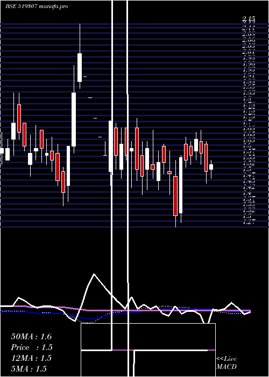Image resolution: width=269 pixels, height=377 pixels.
Task: Click the 5MA : 1.5 value
Action: coord(29,368)
